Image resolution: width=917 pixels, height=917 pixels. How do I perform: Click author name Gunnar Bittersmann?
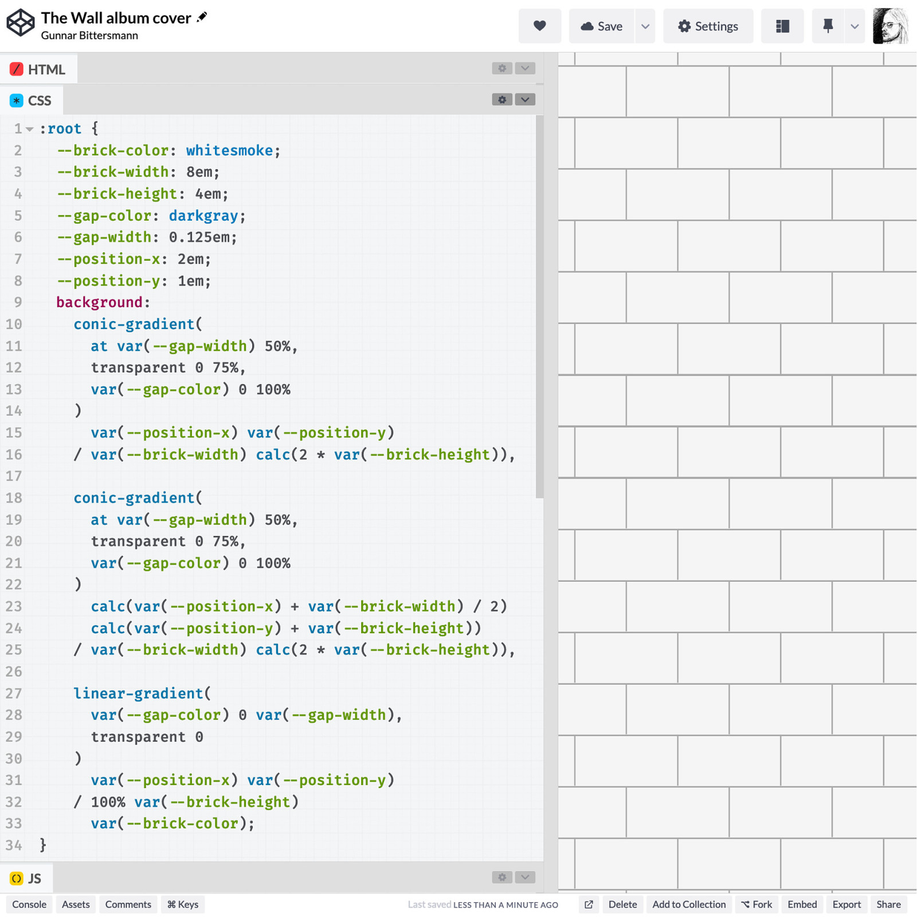click(x=89, y=36)
